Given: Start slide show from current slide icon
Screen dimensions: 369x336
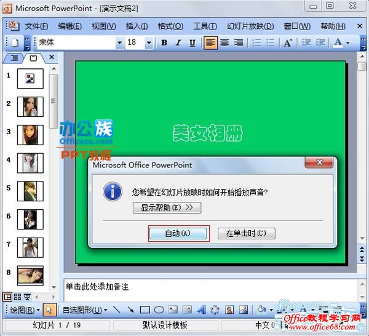Looking at the screenshot, I should click(x=27, y=297).
